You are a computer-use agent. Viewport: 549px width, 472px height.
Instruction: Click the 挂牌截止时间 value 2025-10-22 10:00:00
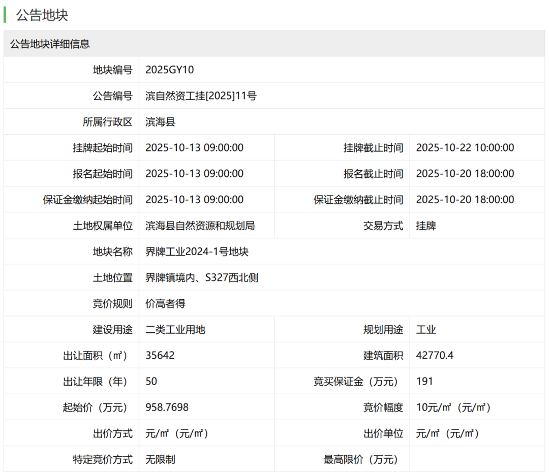tap(465, 148)
